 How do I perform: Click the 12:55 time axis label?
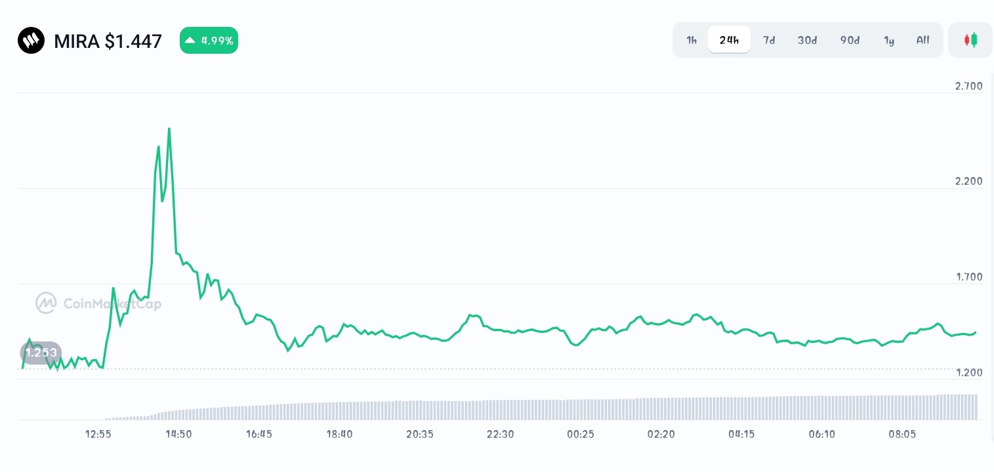click(98, 434)
